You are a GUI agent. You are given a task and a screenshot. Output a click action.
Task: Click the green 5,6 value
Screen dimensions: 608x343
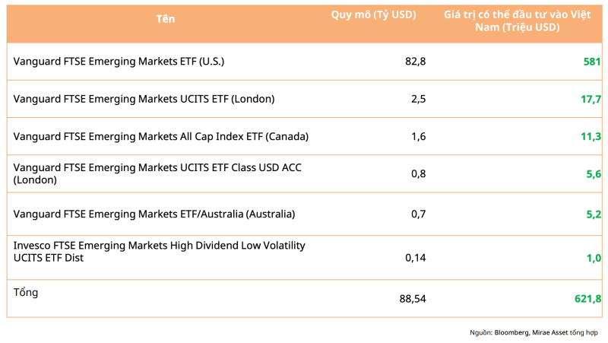pos(594,173)
